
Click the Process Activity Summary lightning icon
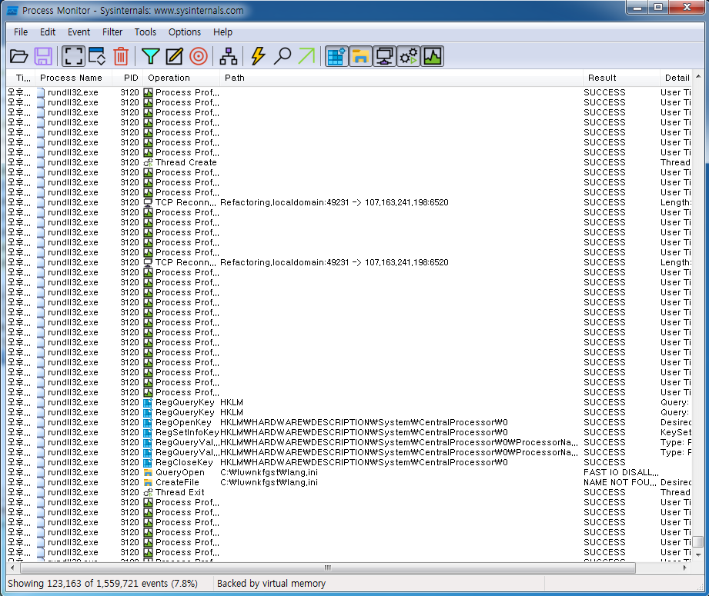[258, 56]
